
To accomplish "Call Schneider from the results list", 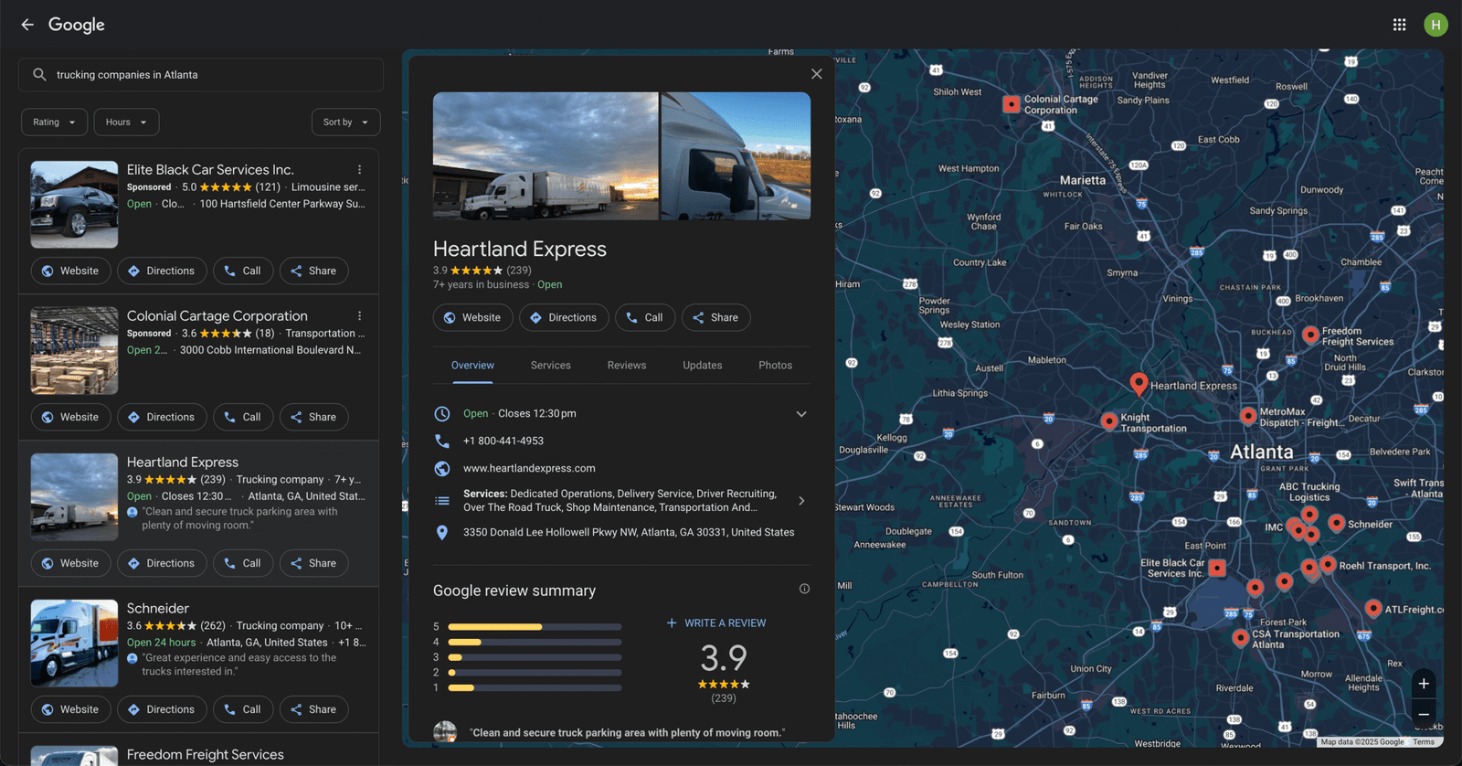I will pos(243,710).
